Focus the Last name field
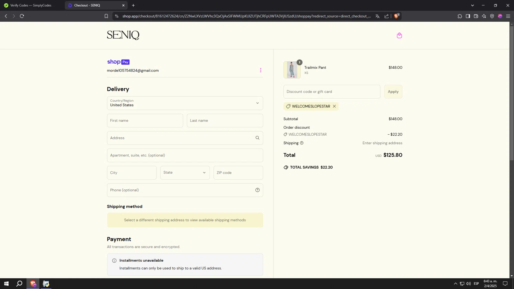Image resolution: width=514 pixels, height=289 pixels. click(225, 121)
